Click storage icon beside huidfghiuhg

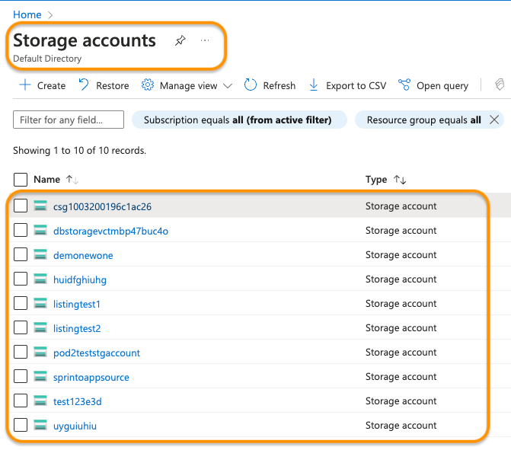[40, 279]
